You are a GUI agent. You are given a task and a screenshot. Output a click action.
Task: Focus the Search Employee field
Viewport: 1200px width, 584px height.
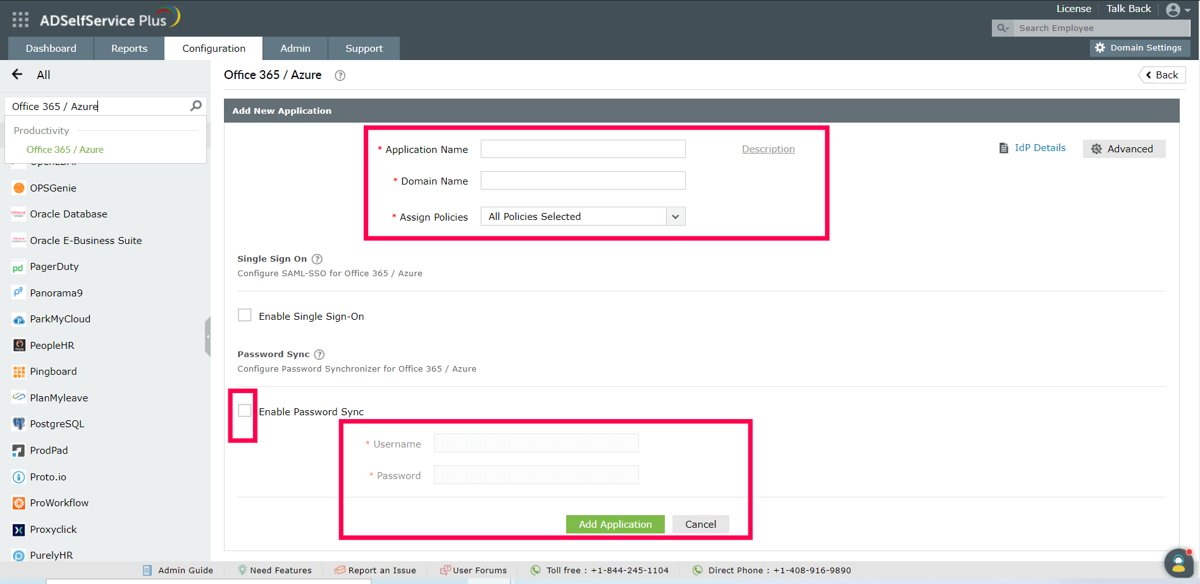click(x=1101, y=28)
